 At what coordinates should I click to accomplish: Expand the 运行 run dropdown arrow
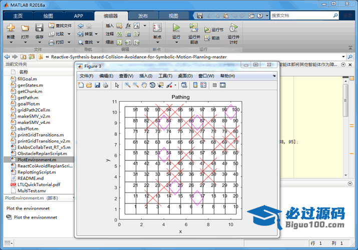(x=176, y=42)
